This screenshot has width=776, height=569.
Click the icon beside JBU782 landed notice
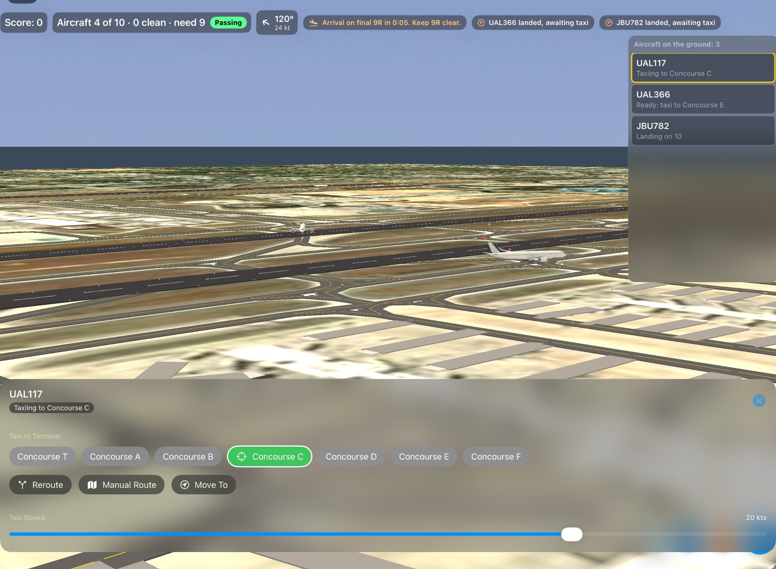[x=609, y=23]
